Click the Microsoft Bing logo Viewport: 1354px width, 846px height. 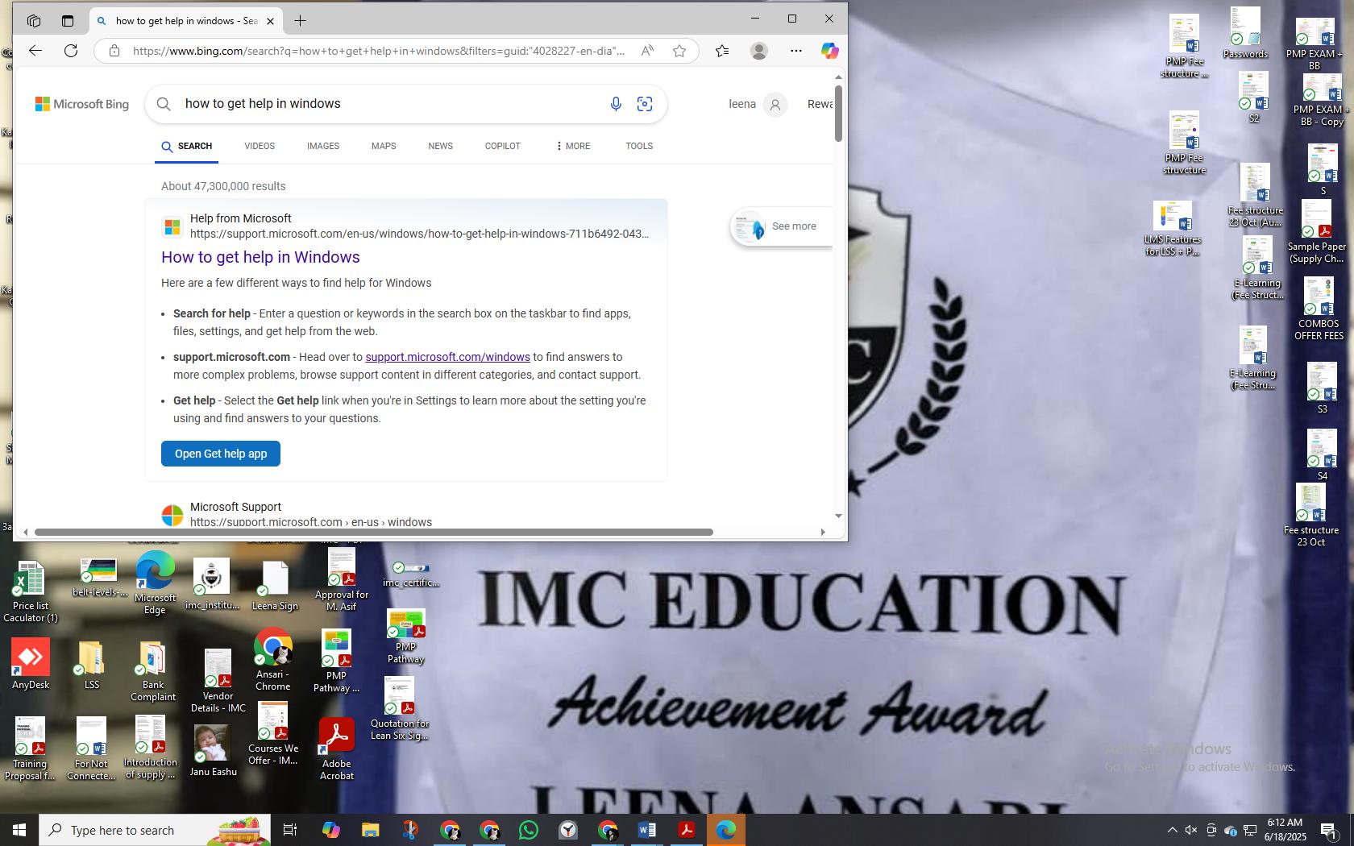click(x=81, y=104)
